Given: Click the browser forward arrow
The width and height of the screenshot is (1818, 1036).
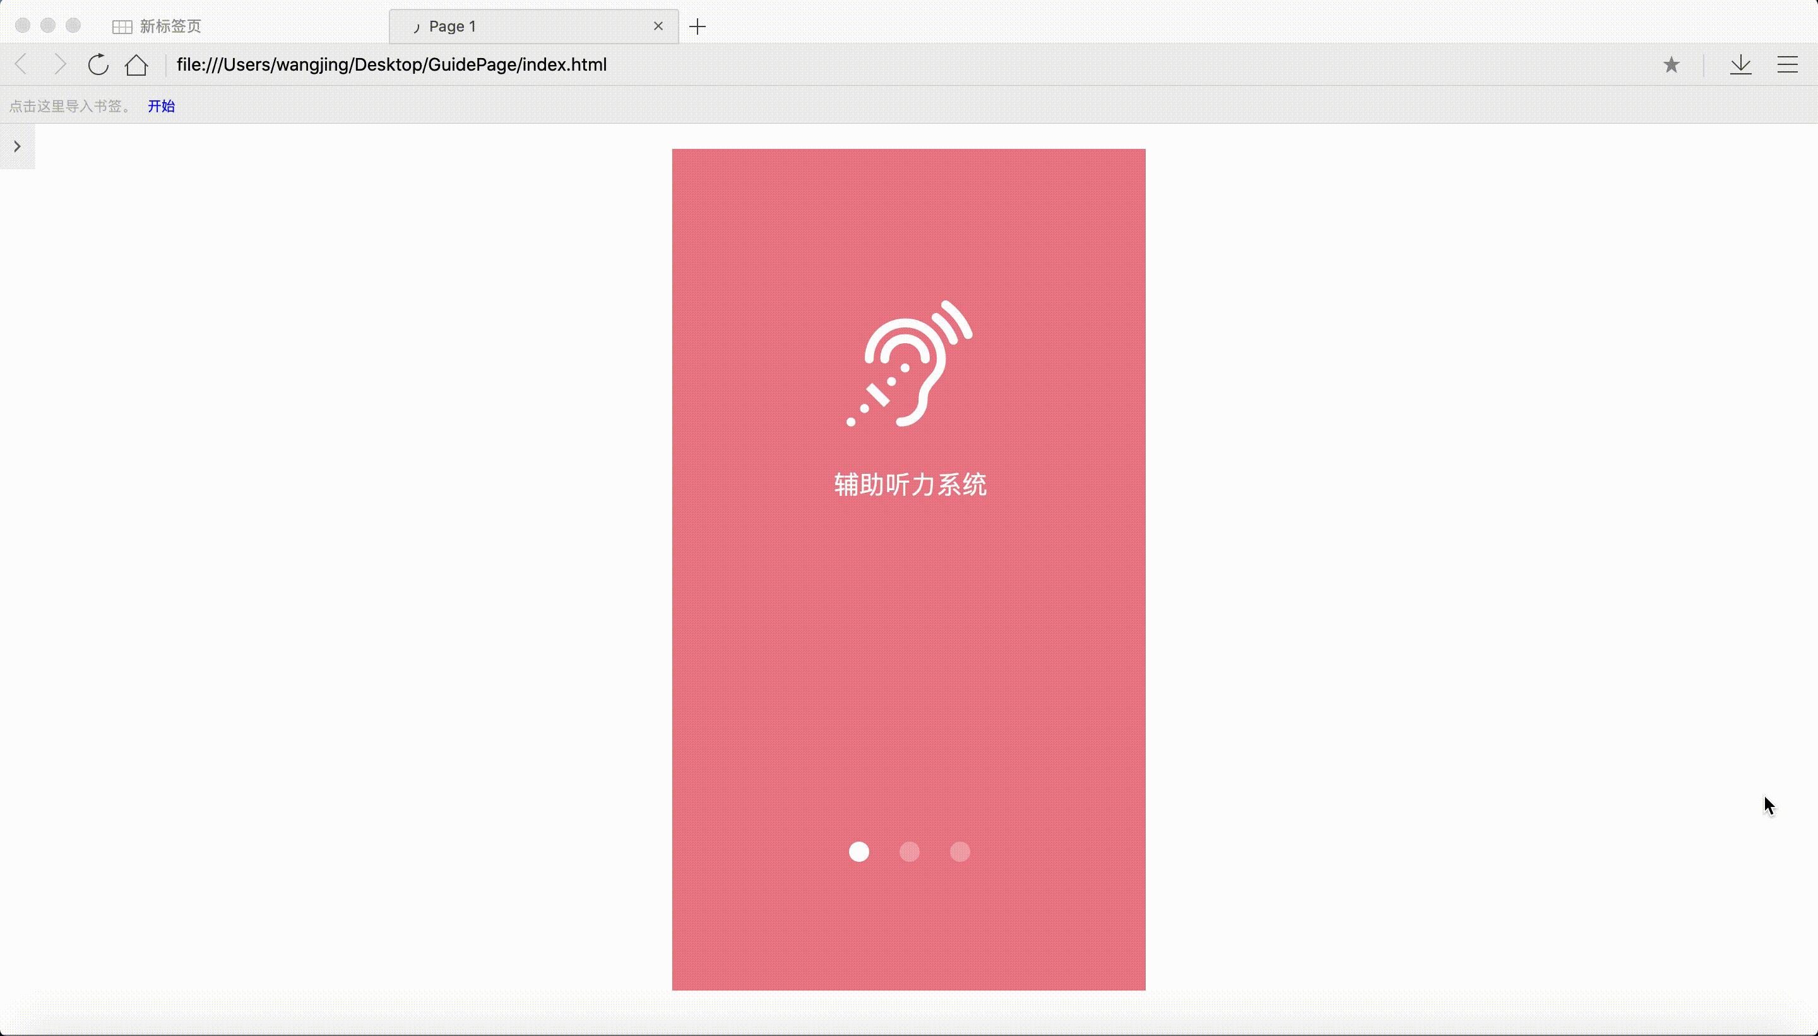Looking at the screenshot, I should pyautogui.click(x=61, y=65).
